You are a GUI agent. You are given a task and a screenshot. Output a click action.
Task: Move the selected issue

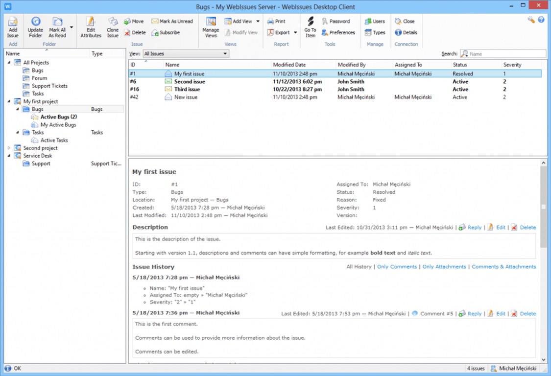134,21
